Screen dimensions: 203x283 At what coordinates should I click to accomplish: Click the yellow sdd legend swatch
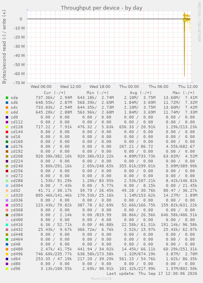pos(7,112)
